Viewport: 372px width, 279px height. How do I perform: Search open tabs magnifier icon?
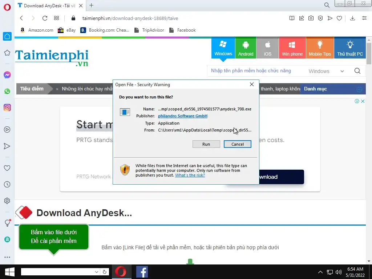pos(327,5)
